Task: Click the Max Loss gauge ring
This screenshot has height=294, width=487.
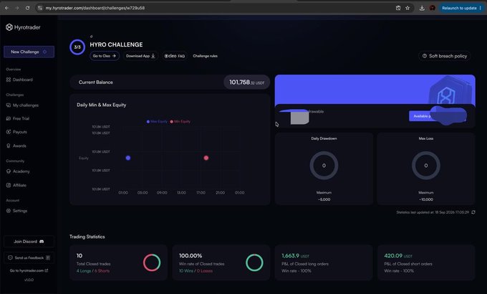Action: pyautogui.click(x=426, y=166)
